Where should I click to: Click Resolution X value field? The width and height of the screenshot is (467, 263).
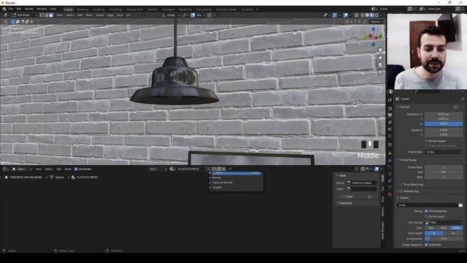coord(444,114)
